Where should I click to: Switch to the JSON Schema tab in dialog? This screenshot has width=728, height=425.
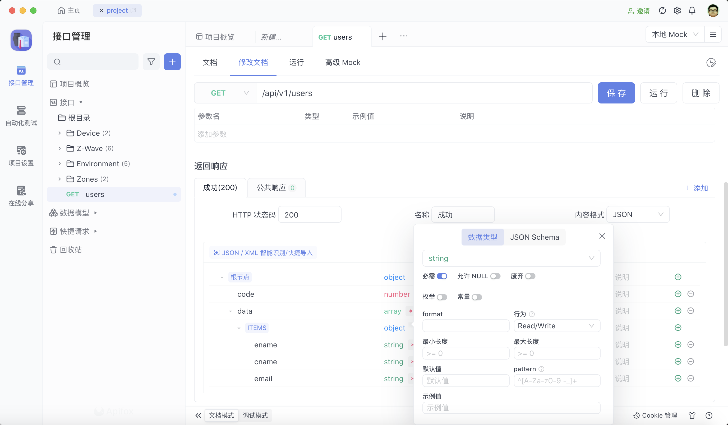click(535, 237)
